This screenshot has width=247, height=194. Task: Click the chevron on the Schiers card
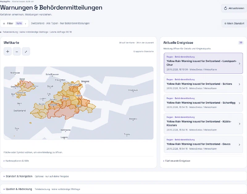[x=240, y=84]
